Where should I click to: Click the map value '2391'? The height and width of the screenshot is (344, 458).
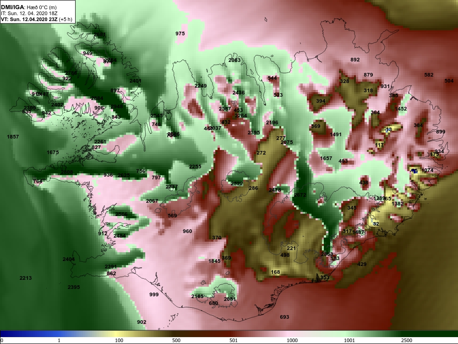tap(110, 267)
